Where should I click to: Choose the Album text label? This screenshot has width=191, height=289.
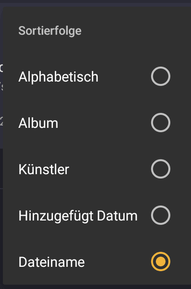pyautogui.click(x=38, y=123)
